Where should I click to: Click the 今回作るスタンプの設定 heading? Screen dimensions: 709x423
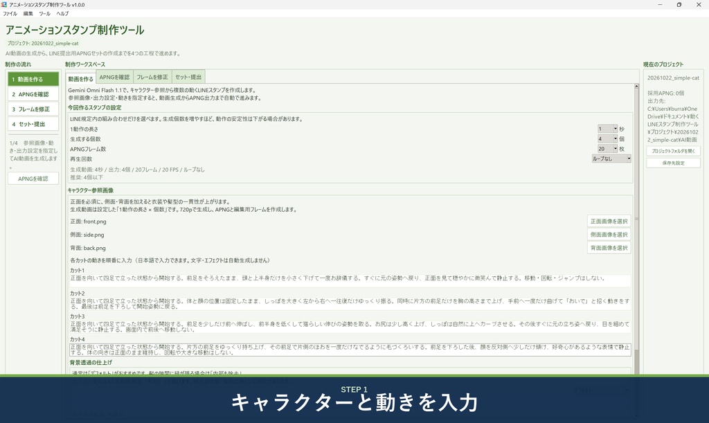pos(94,107)
